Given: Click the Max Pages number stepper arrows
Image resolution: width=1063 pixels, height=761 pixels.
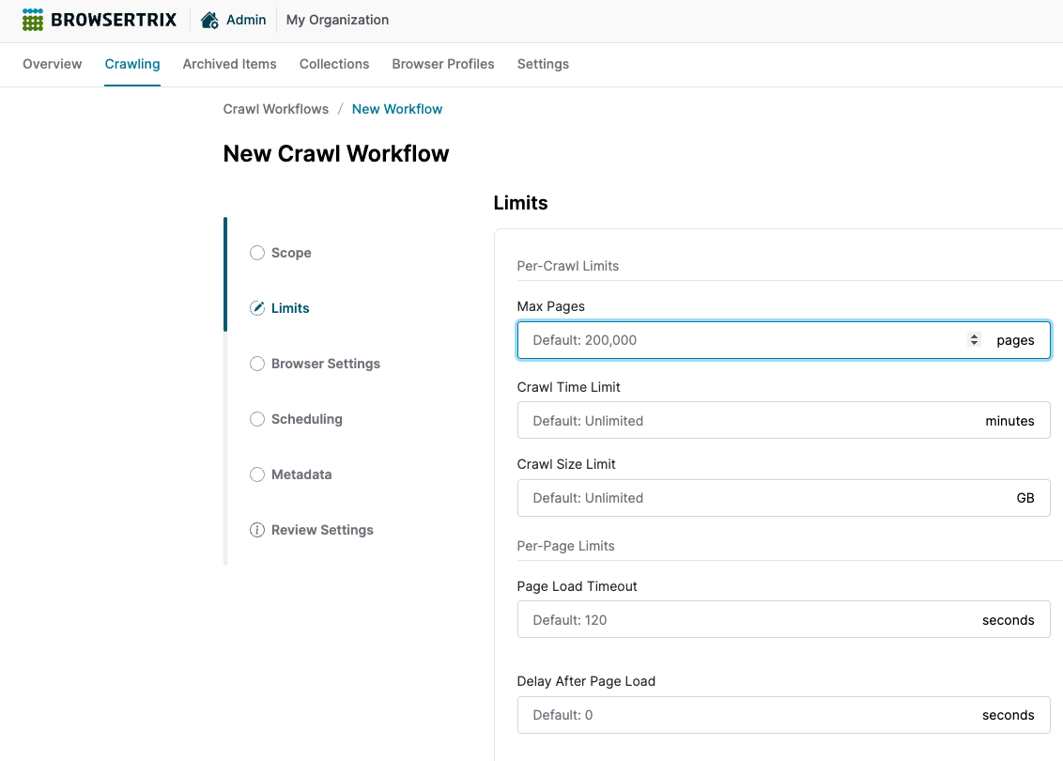Looking at the screenshot, I should point(974,340).
